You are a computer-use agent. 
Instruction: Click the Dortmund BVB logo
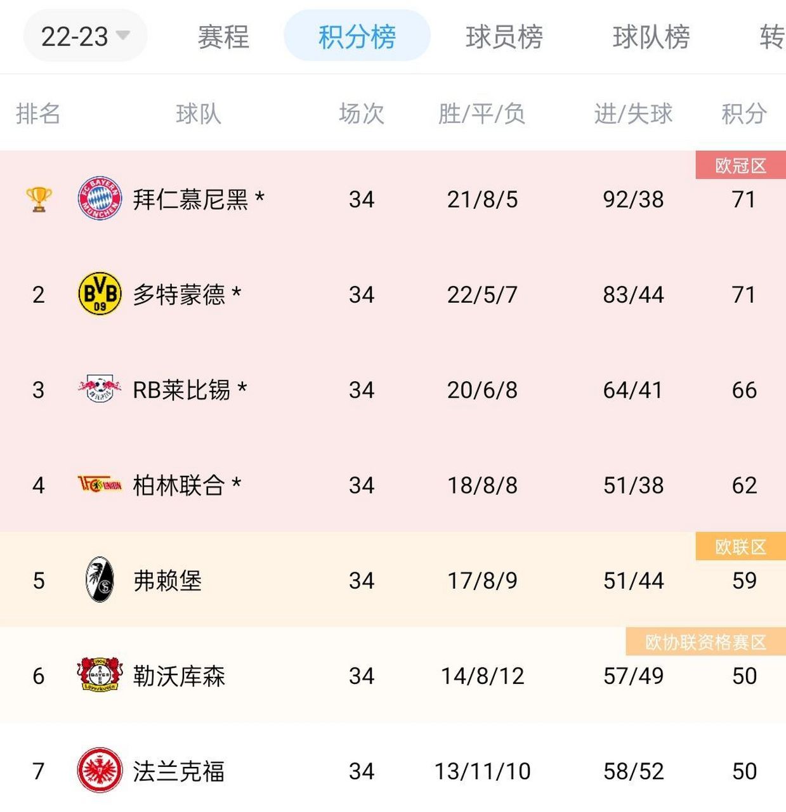click(x=100, y=294)
